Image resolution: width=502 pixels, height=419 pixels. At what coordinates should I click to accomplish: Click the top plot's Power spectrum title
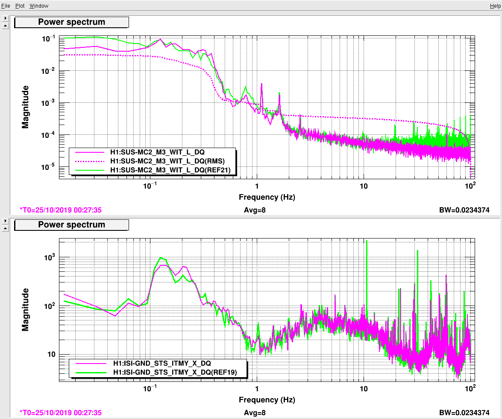click(x=72, y=22)
